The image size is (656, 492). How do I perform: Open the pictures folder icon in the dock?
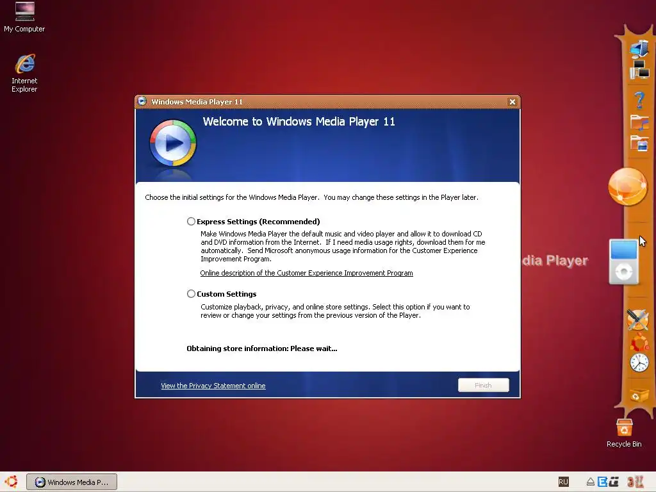[639, 143]
